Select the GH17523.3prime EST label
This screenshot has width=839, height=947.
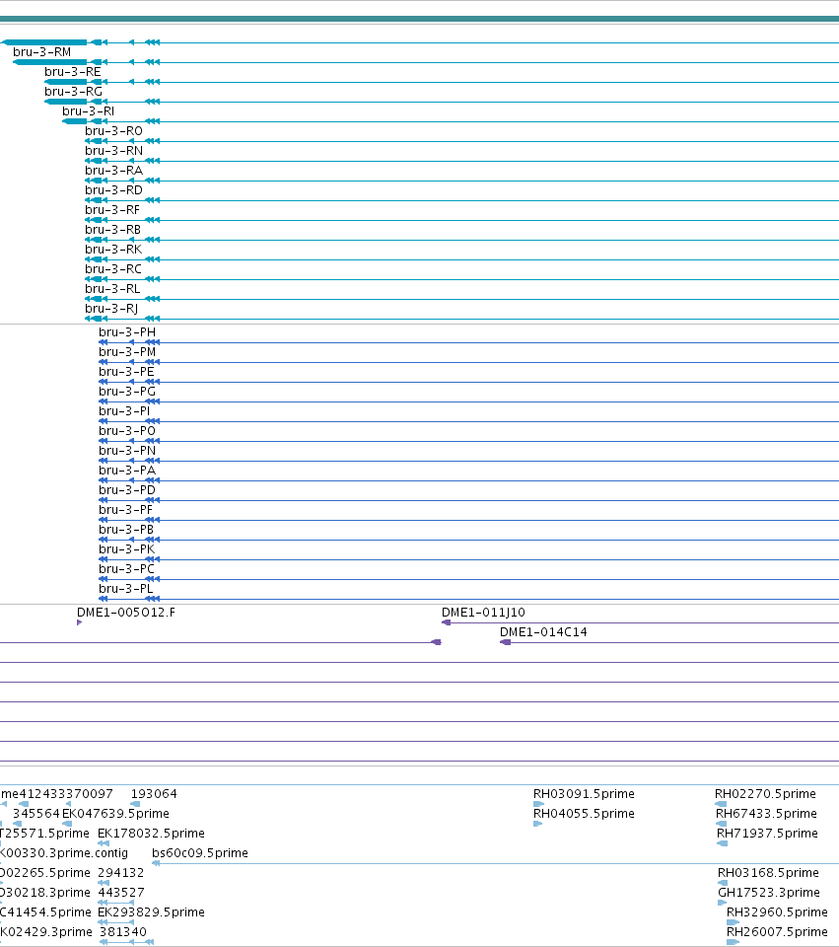[769, 893]
